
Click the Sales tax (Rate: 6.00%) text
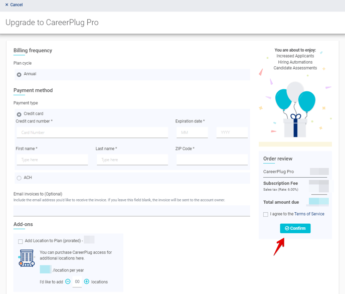click(280, 190)
